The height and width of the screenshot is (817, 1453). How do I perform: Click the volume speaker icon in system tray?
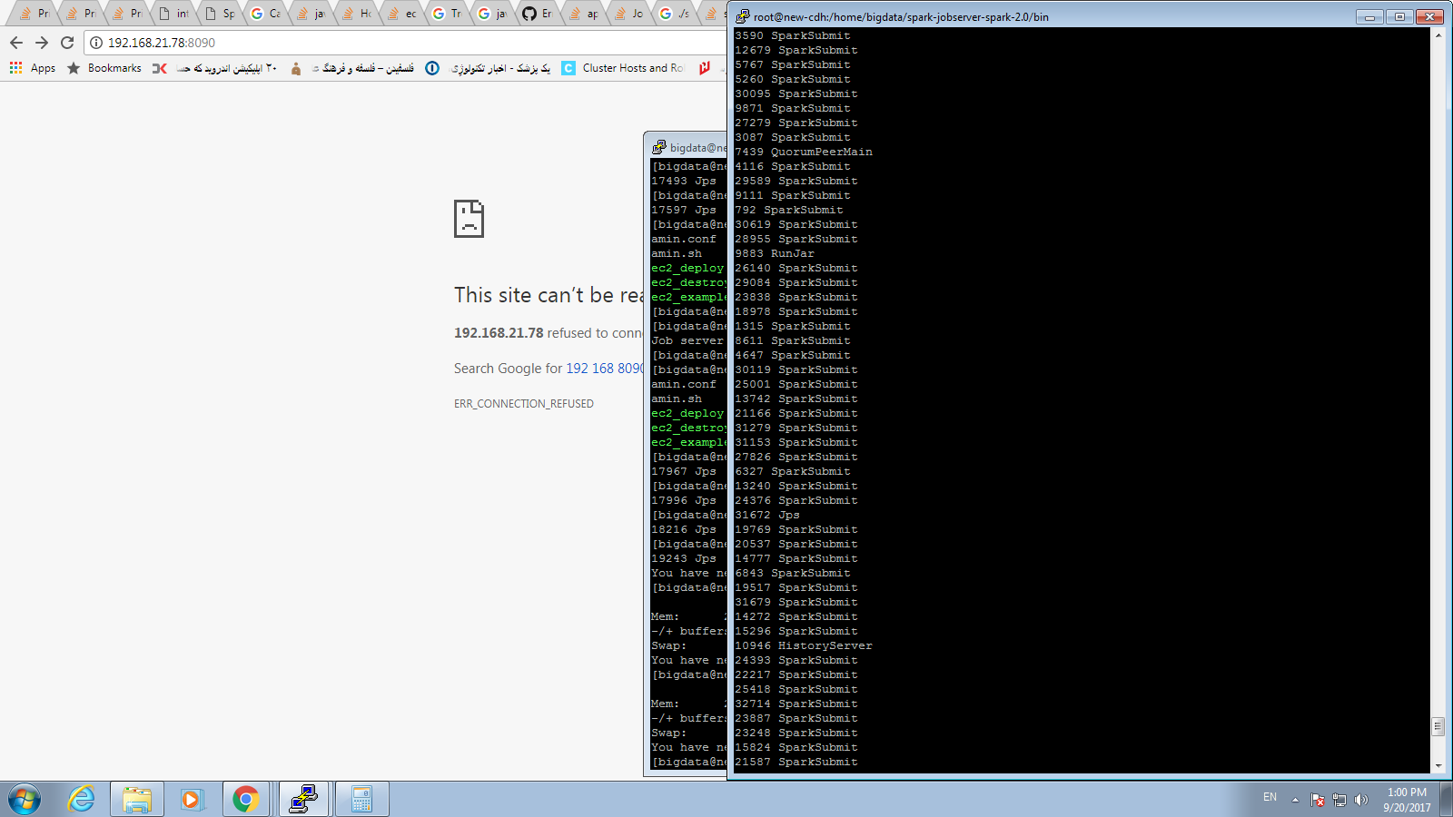1361,799
